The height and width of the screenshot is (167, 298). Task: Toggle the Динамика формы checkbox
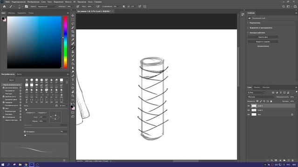coord(4,88)
